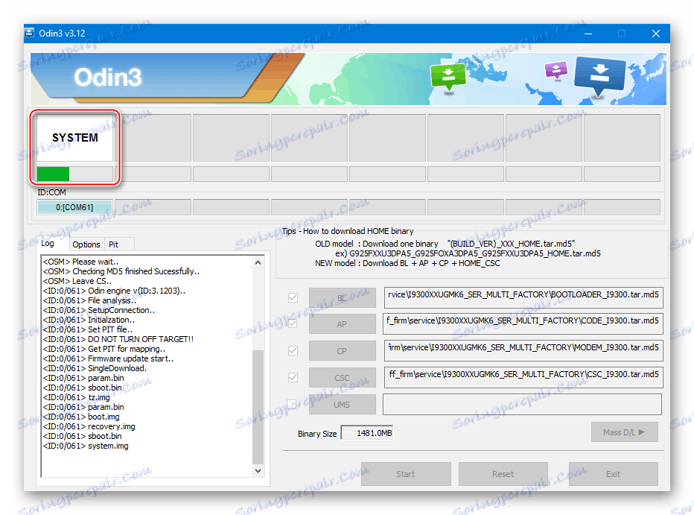This screenshot has height=515, width=694.
Task: Click the 'system.img' log line
Action: pyautogui.click(x=86, y=446)
